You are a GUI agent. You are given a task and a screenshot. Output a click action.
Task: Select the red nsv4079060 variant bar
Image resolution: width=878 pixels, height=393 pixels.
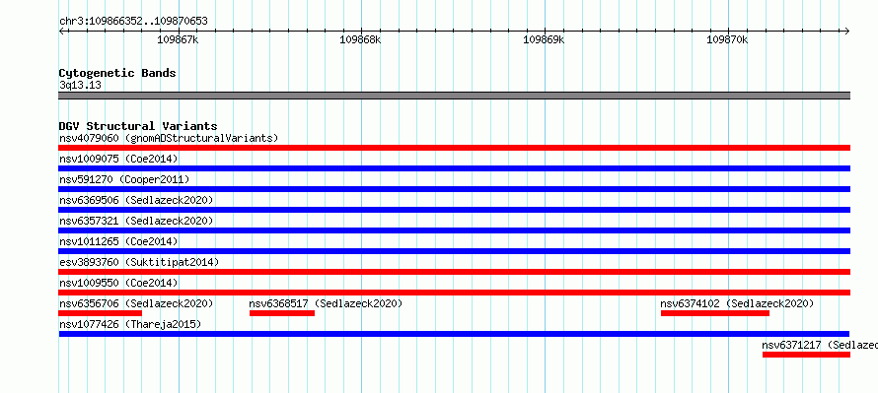tap(454, 148)
